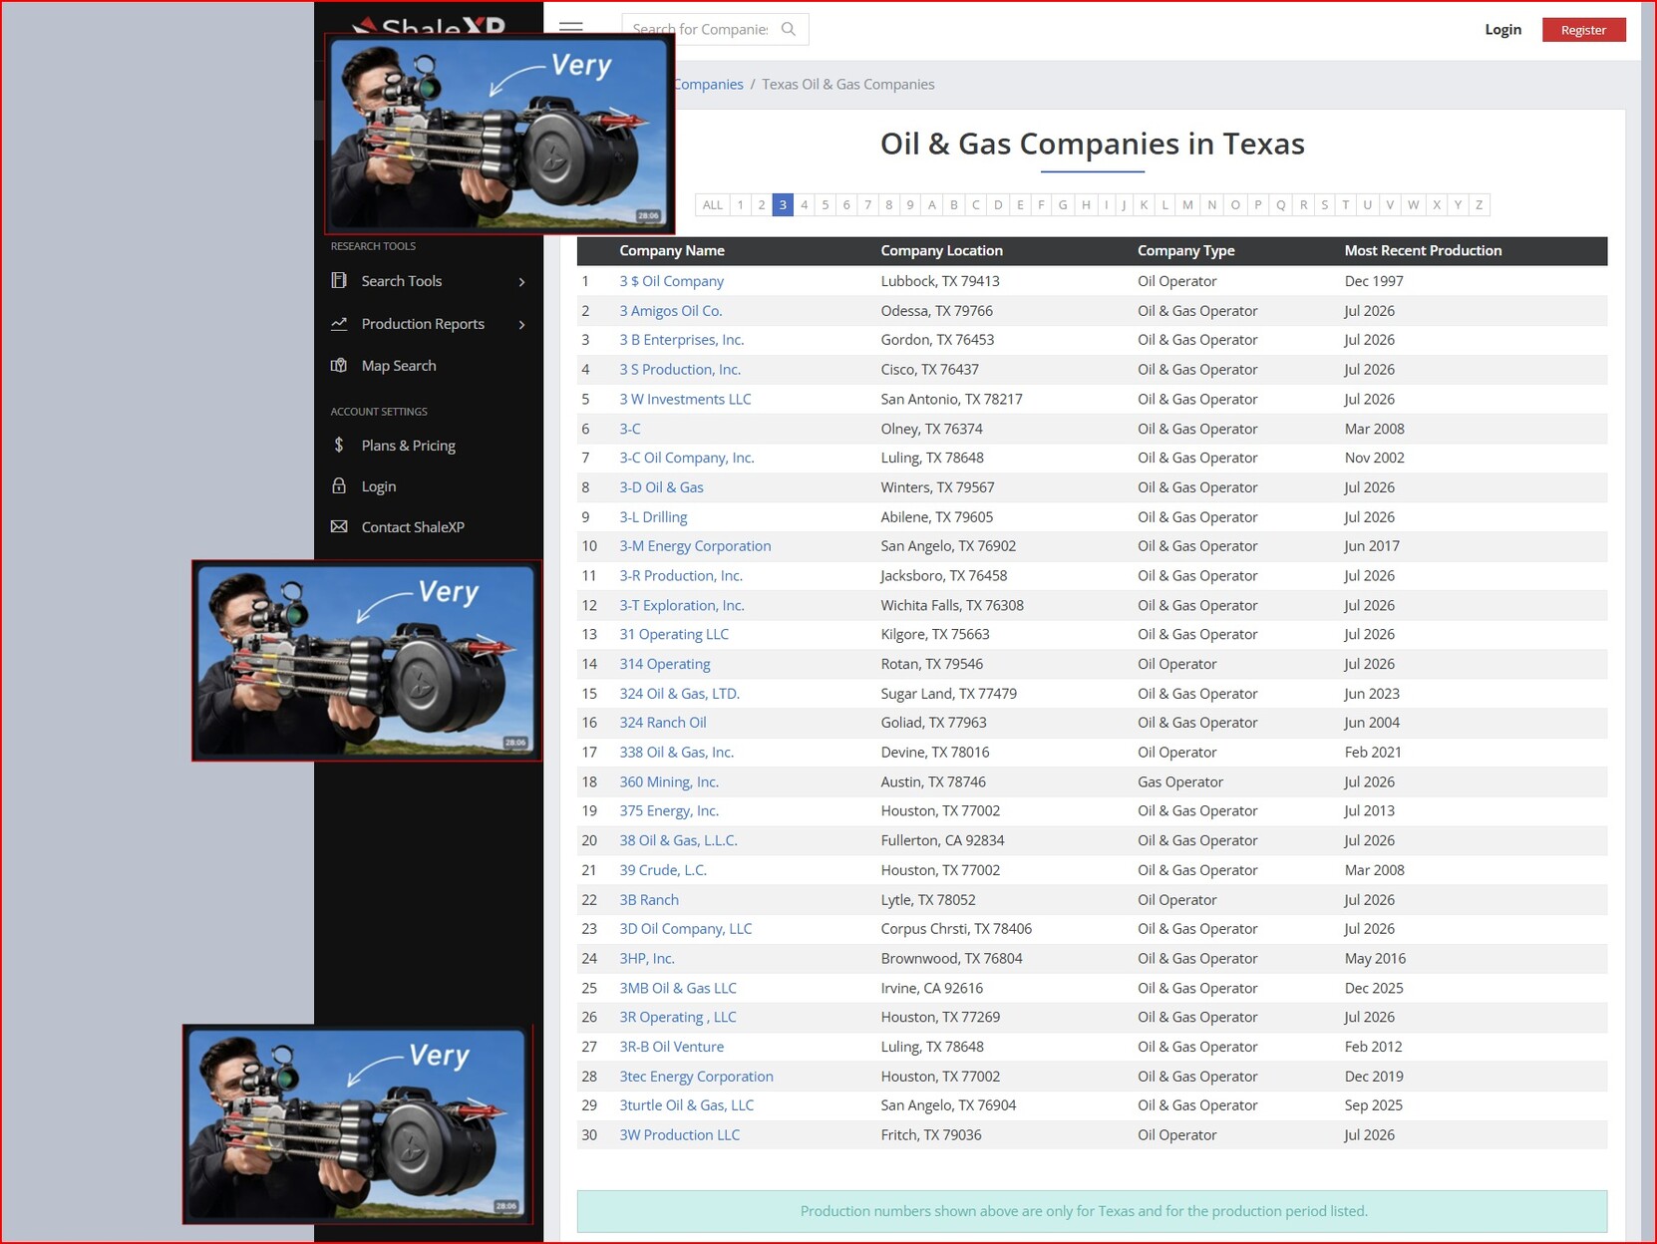The width and height of the screenshot is (1657, 1244).
Task: Click the Production Reports chart icon
Action: [339, 324]
